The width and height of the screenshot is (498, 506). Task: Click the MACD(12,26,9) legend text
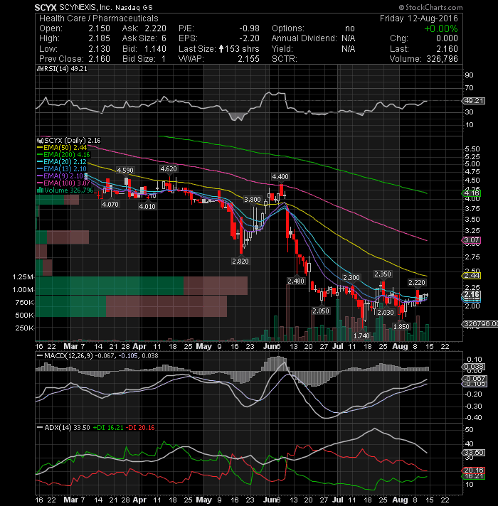coord(68,355)
